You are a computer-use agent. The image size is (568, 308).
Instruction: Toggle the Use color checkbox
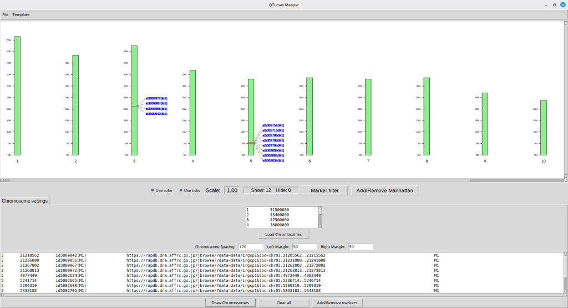coord(153,190)
